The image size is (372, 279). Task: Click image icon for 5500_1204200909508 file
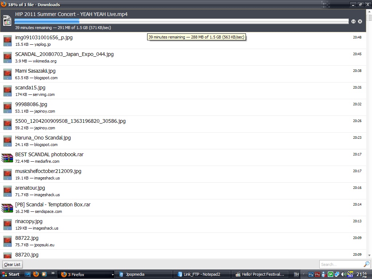tap(7, 124)
